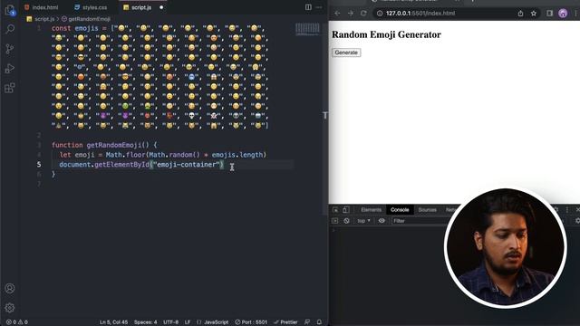Change indentation via Spaces: 4

coord(145,322)
